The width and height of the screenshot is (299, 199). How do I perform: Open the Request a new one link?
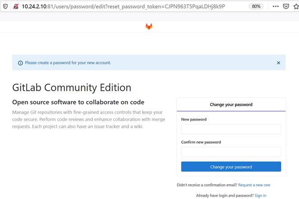pyautogui.click(x=254, y=185)
